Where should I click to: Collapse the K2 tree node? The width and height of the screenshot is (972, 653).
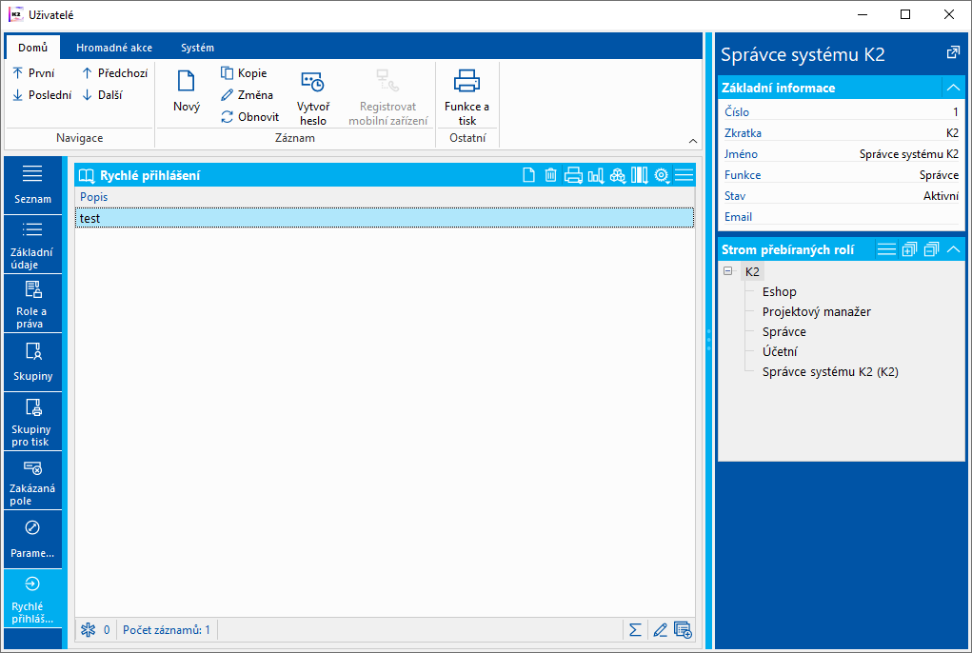(727, 271)
